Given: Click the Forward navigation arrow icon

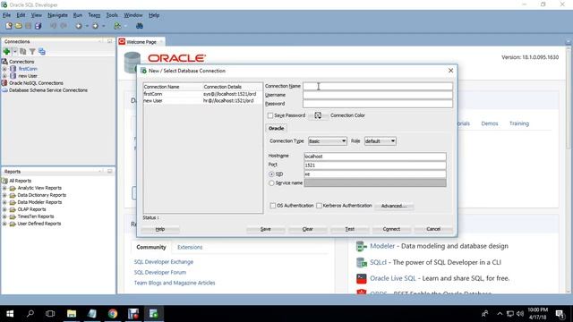Looking at the screenshot, I should (x=95, y=26).
